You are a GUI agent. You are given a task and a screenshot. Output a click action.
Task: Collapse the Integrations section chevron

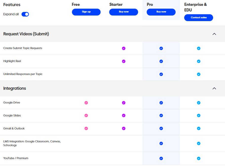click(214, 88)
